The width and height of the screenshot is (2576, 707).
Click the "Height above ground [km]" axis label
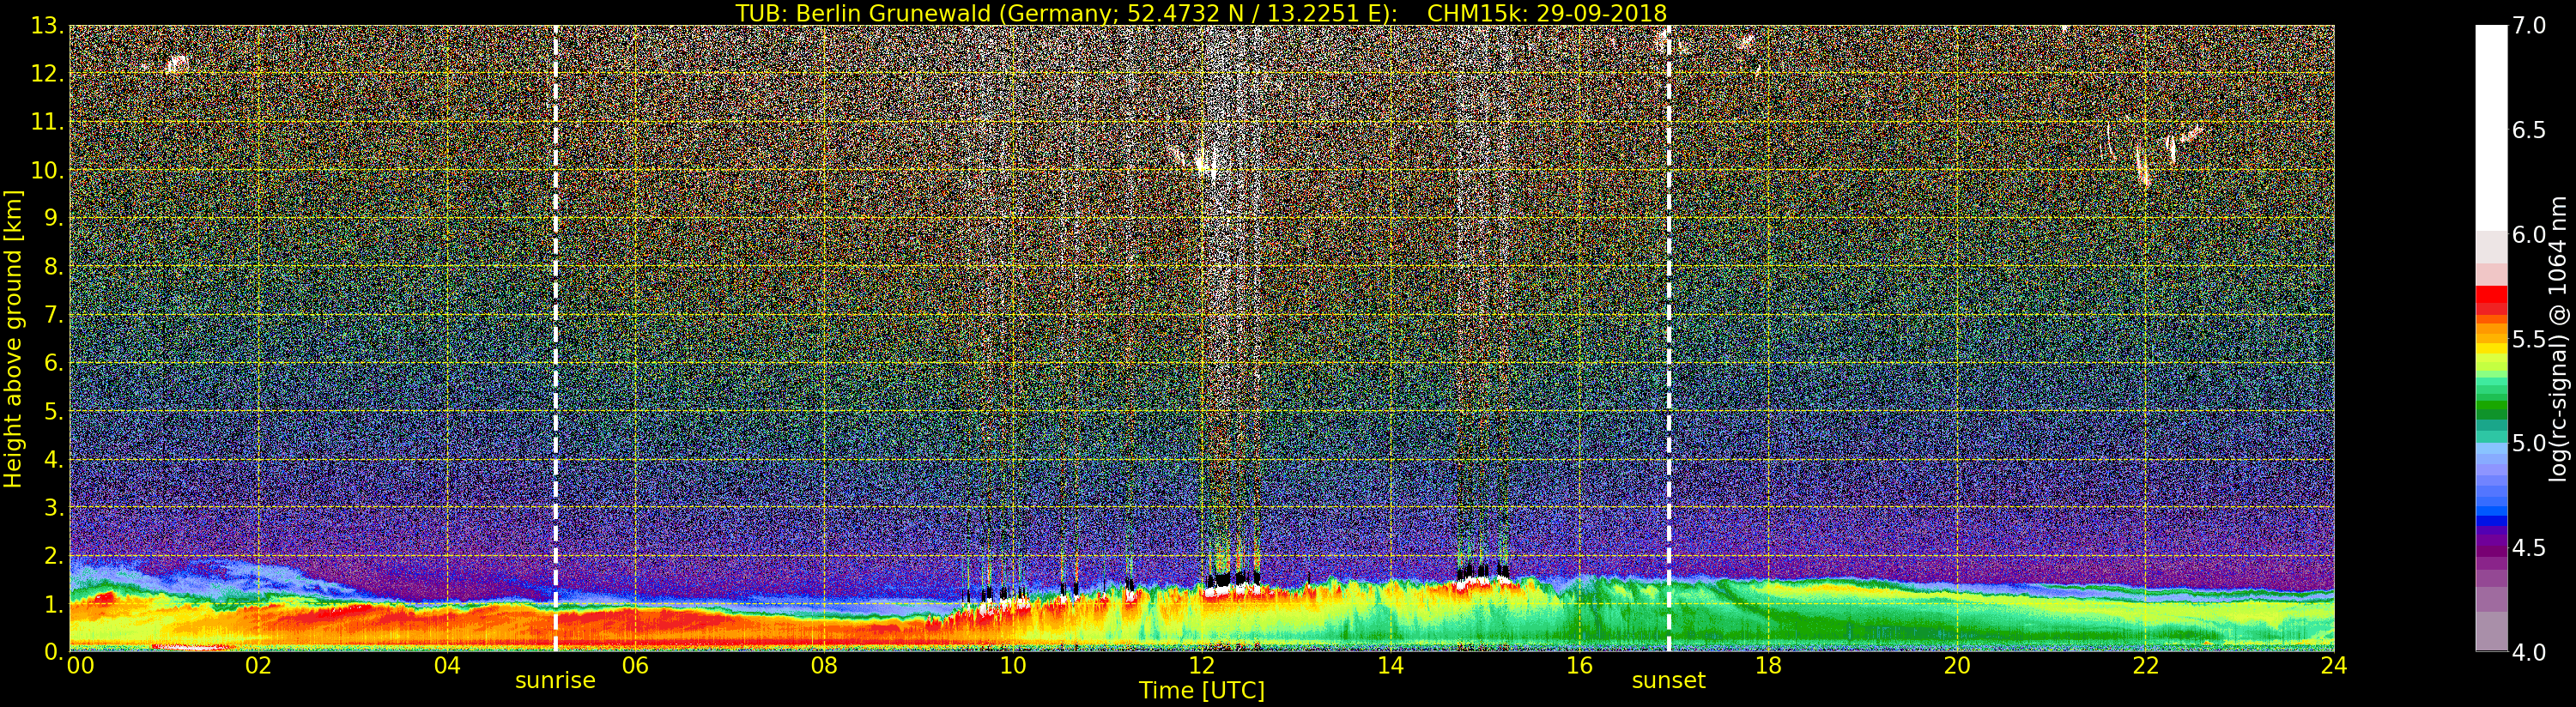point(13,339)
